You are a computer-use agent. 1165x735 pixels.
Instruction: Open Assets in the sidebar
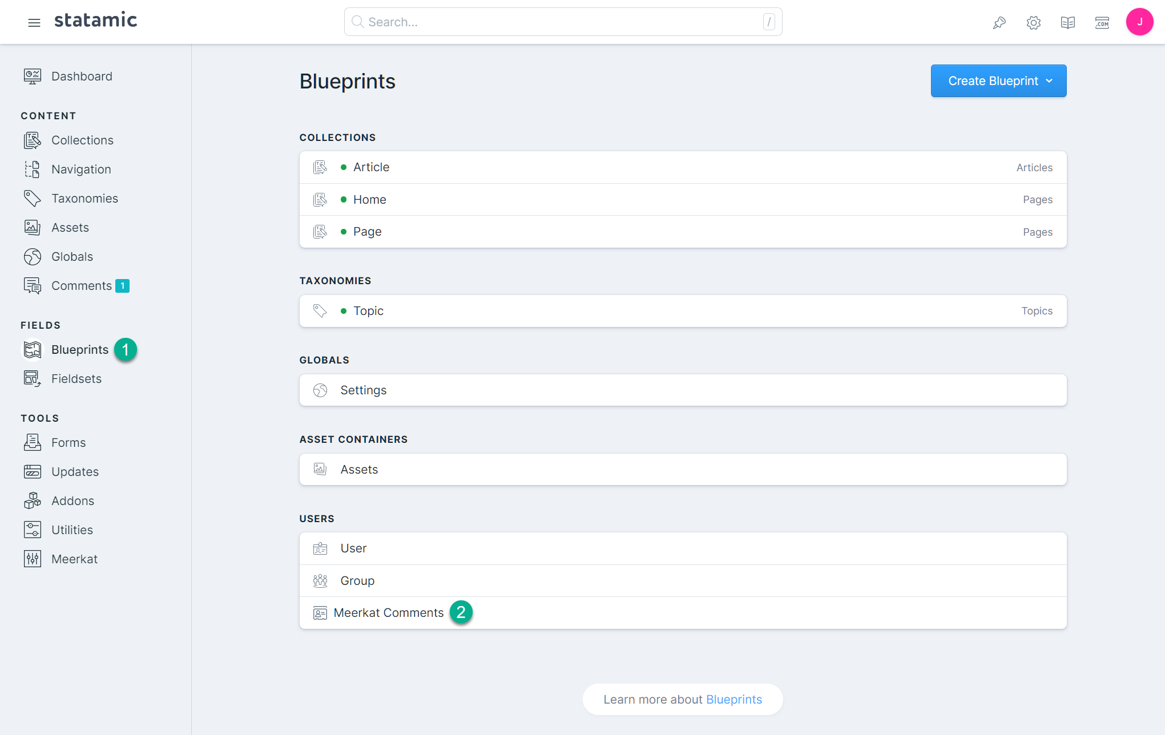coord(70,228)
